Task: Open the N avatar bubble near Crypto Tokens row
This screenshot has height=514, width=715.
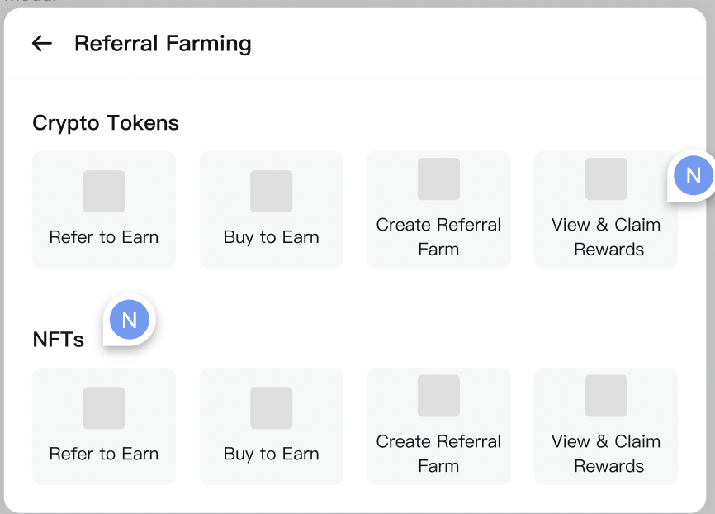Action: point(693,175)
